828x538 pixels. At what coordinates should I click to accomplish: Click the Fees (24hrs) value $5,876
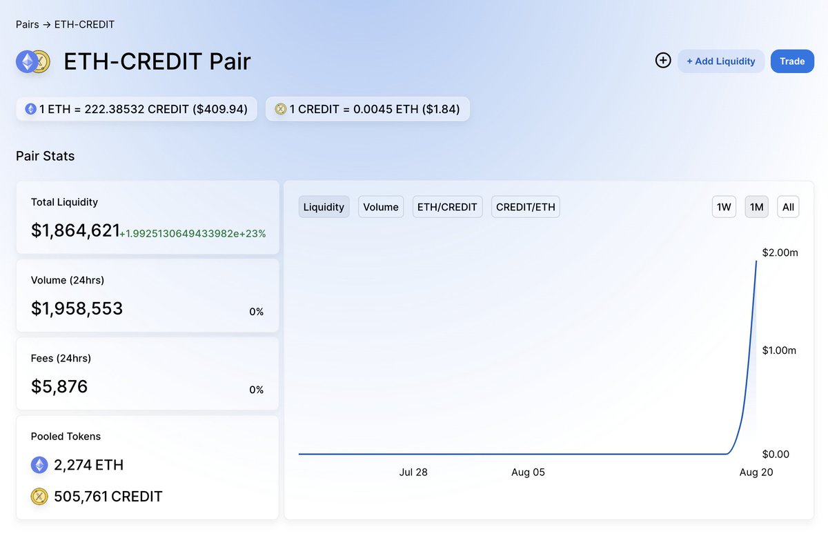[x=59, y=386]
